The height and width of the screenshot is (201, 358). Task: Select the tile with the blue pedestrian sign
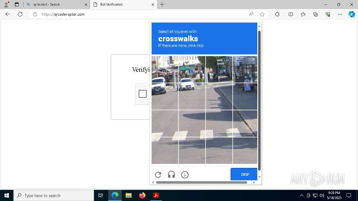click(219, 69)
